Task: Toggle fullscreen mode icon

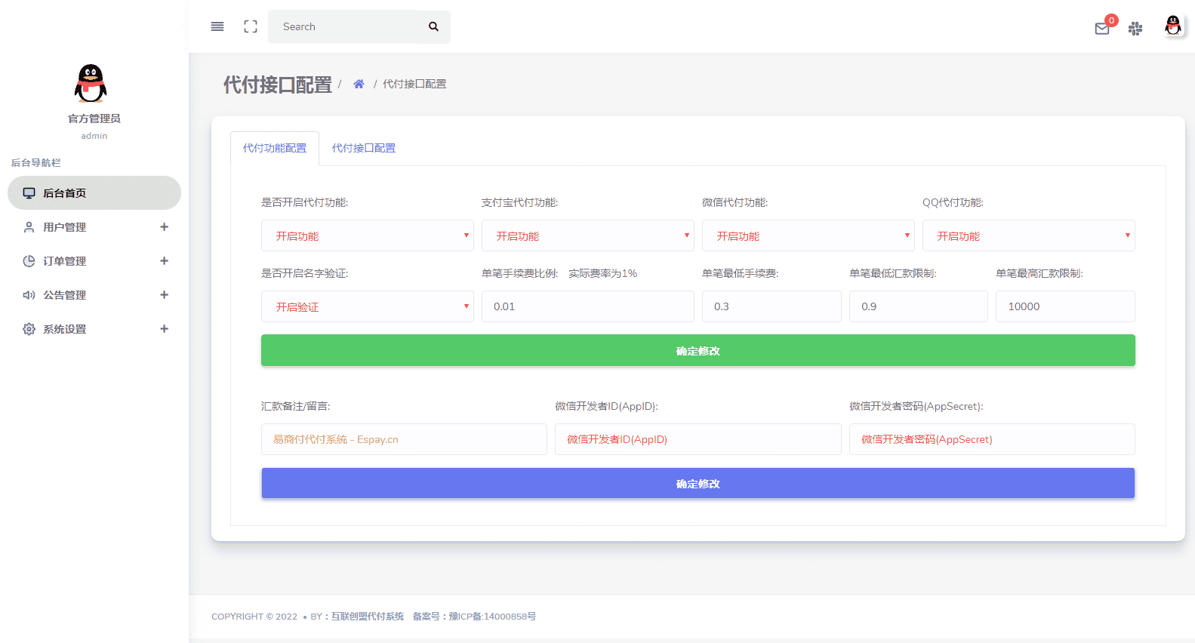Action: pyautogui.click(x=251, y=26)
